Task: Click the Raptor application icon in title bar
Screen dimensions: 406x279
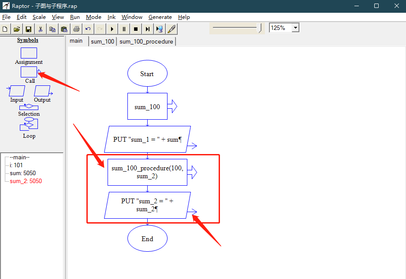Action: coord(6,6)
